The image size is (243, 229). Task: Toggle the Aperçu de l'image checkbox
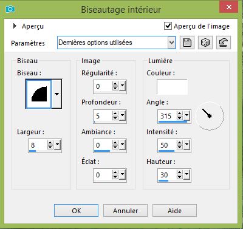(168, 26)
